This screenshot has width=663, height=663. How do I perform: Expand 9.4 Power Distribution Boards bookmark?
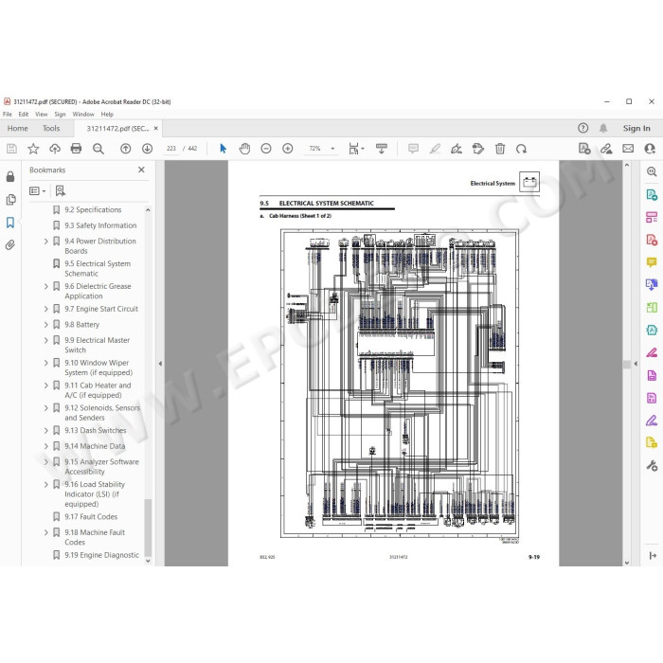click(x=46, y=241)
